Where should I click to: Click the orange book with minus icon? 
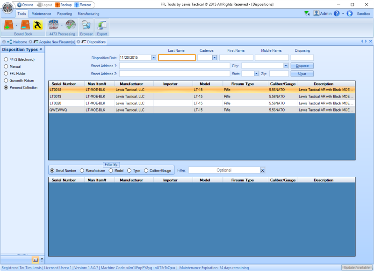[x=25, y=25]
